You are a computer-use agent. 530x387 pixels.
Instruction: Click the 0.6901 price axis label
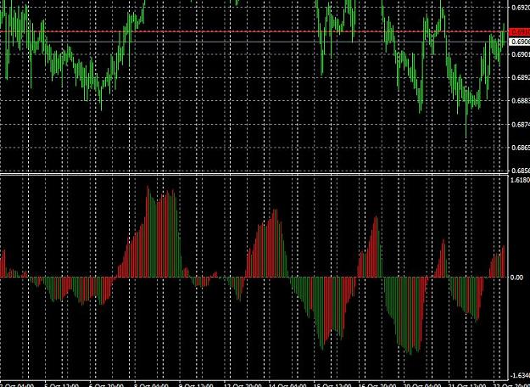[x=521, y=54]
